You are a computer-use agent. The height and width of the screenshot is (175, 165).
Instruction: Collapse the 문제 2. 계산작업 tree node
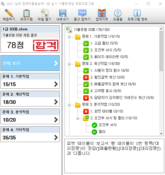point(69,64)
